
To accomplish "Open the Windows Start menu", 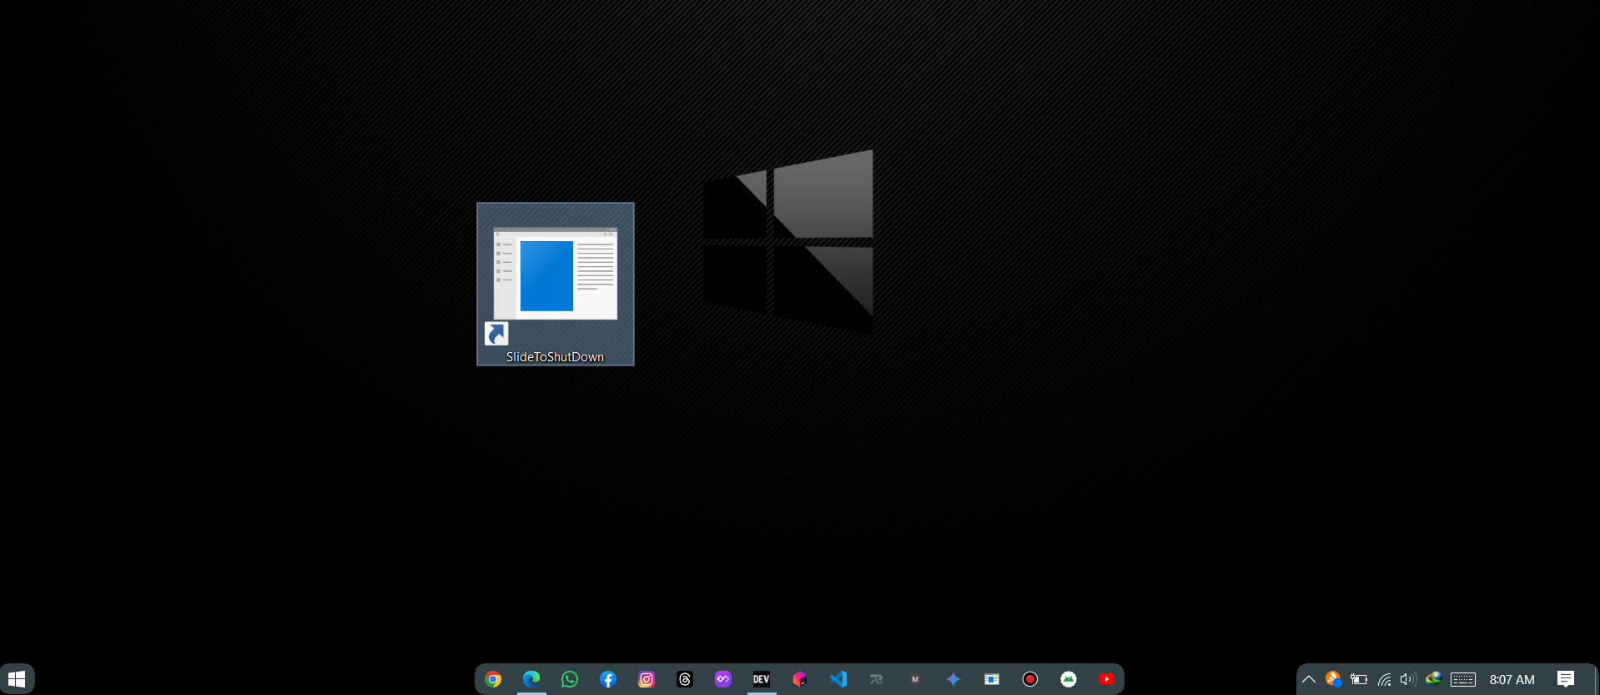I will pos(17,679).
